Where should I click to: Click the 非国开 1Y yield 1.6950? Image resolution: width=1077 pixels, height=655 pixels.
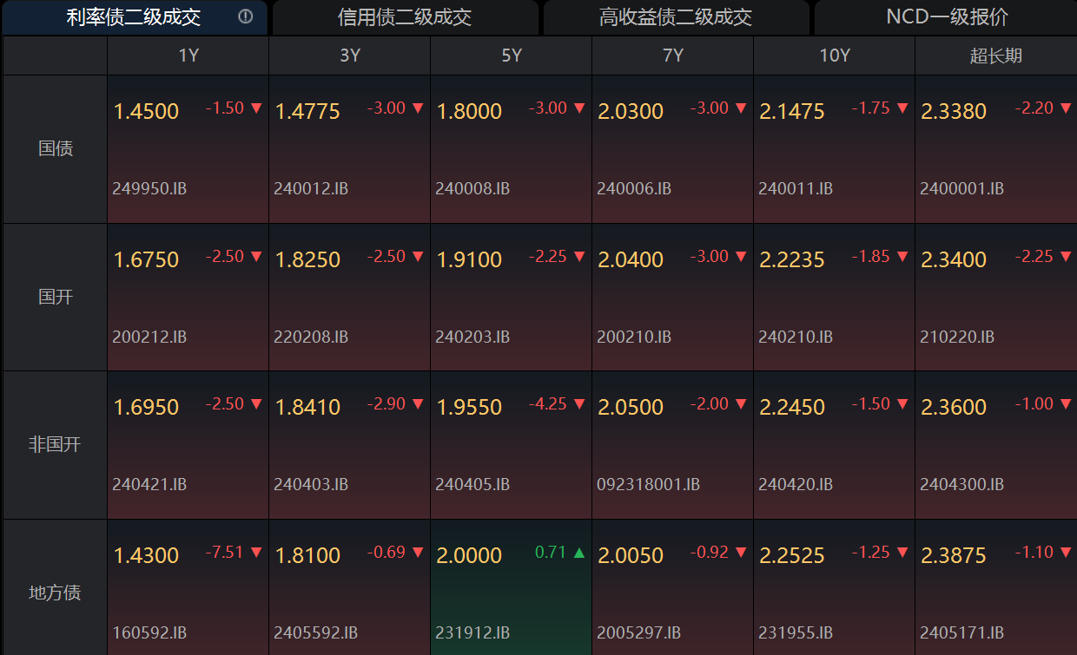[x=146, y=407]
